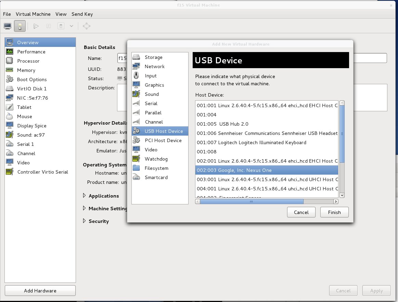Image resolution: width=398 pixels, height=302 pixels.
Task: Choose Smartcard hardware type
Action: (x=160, y=177)
